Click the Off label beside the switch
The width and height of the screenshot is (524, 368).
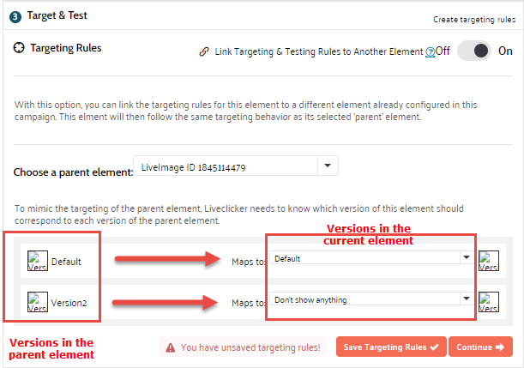point(443,51)
